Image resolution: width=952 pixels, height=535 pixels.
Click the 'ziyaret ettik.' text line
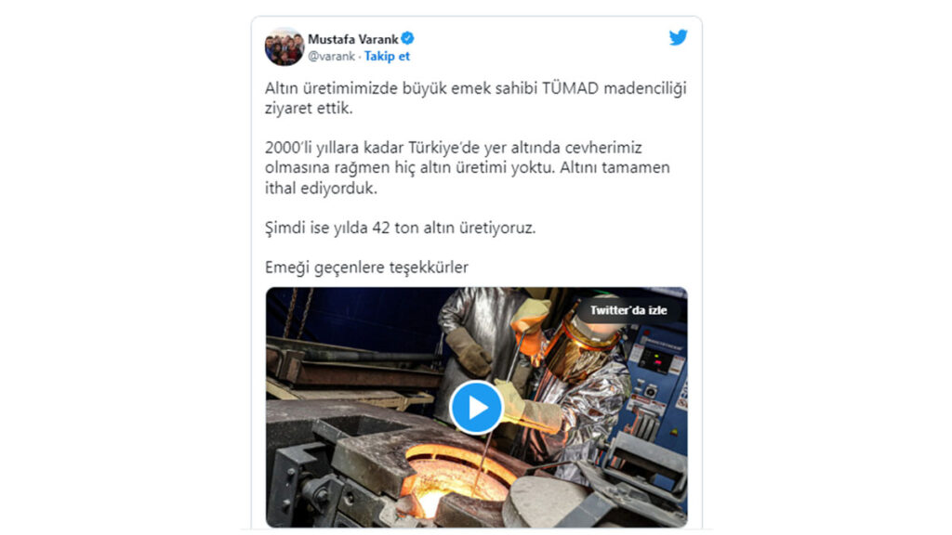tap(309, 109)
